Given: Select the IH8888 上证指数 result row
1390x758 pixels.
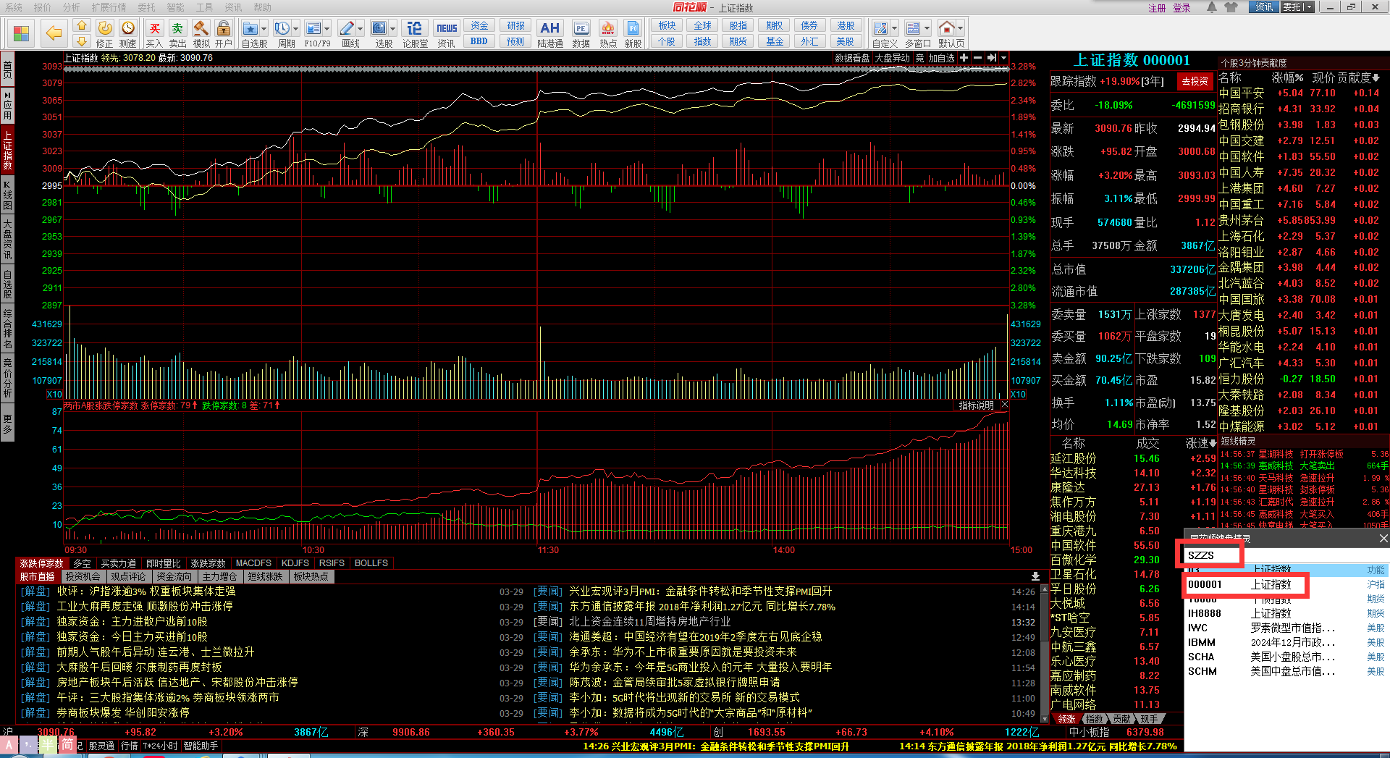Looking at the screenshot, I should pyautogui.click(x=1286, y=613).
